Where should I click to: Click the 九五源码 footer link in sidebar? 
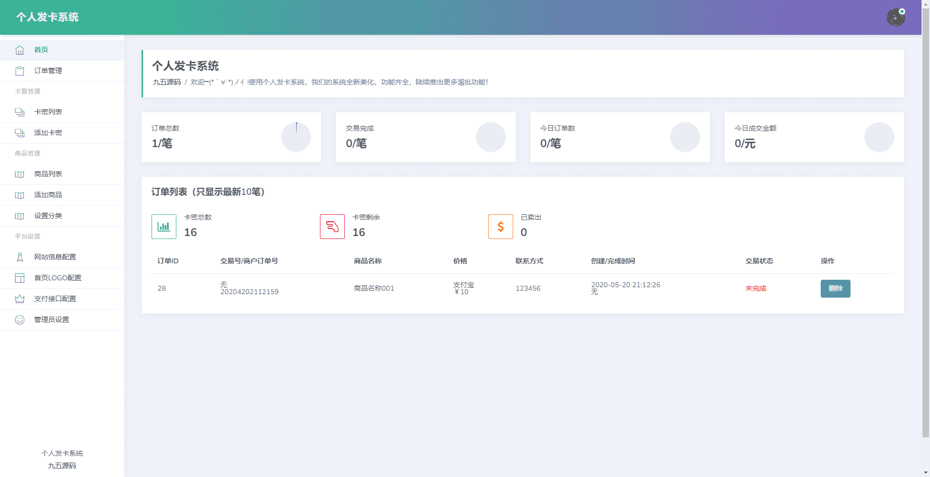click(62, 466)
